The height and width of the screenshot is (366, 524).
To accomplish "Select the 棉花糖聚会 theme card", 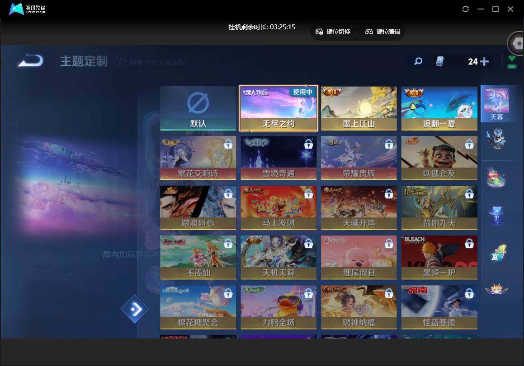I will pyautogui.click(x=198, y=307).
